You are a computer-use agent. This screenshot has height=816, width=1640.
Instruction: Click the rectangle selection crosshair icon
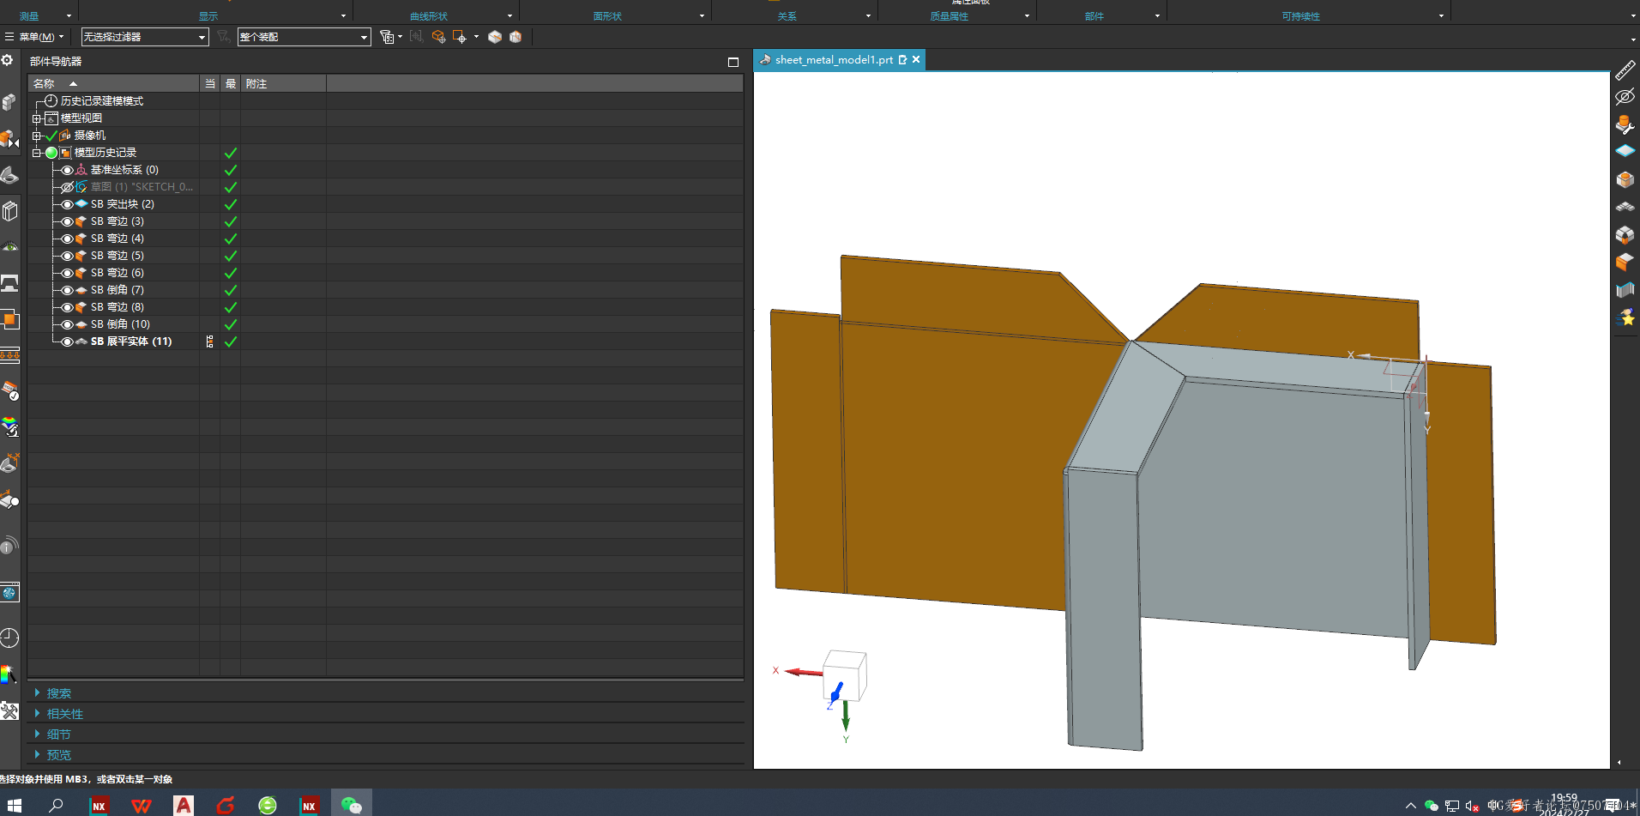[460, 37]
